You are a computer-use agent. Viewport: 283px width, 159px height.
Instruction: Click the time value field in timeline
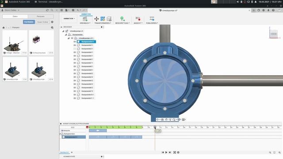coord(73,127)
